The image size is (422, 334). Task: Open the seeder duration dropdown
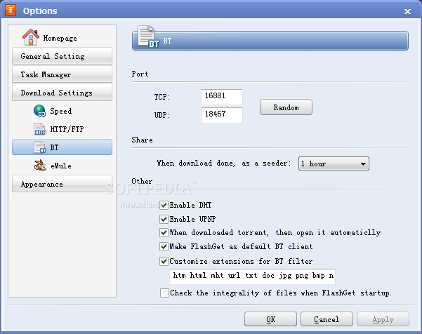tap(334, 163)
